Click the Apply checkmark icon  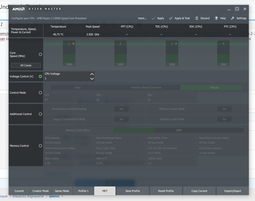(x=153, y=18)
